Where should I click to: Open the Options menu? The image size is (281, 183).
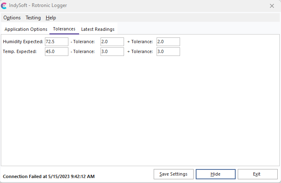pyautogui.click(x=12, y=18)
